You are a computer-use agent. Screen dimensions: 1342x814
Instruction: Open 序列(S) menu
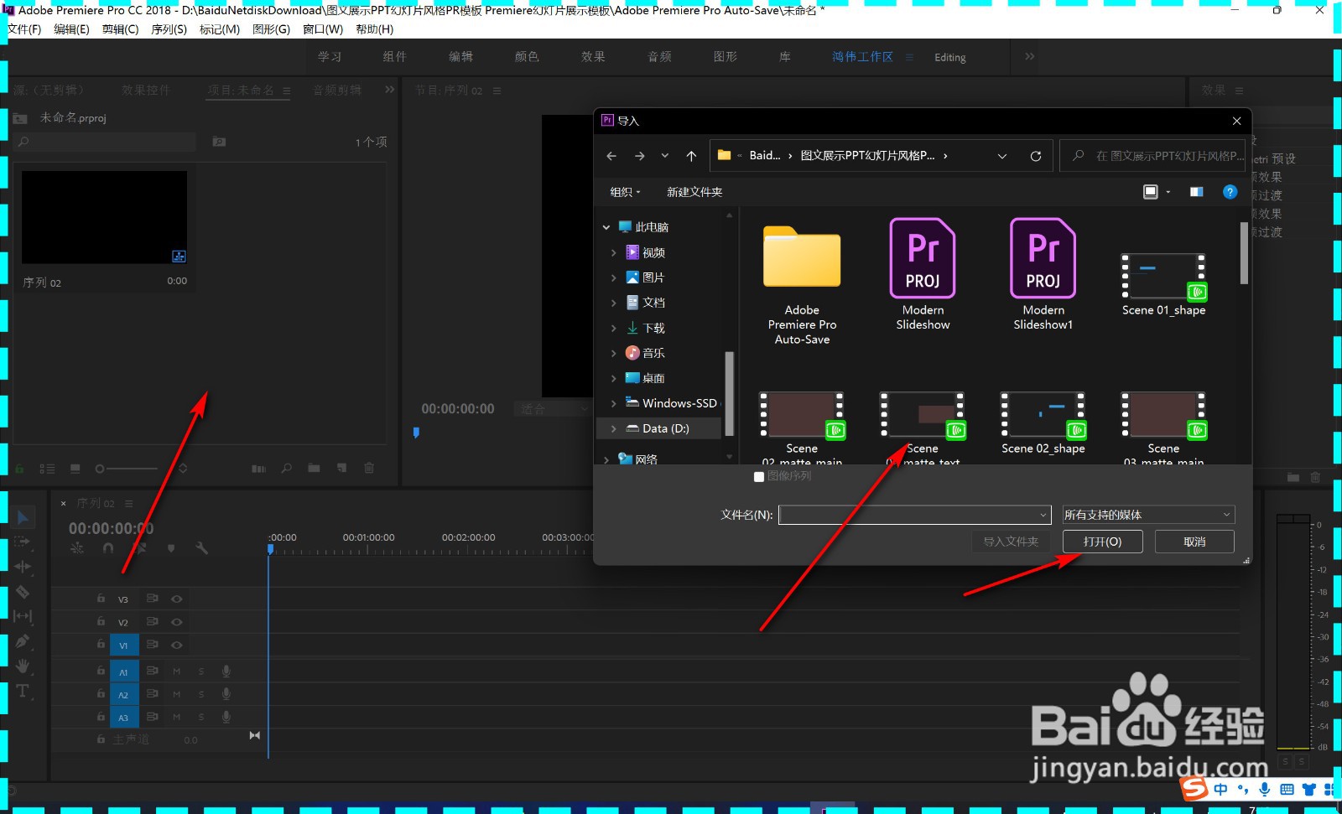(169, 29)
